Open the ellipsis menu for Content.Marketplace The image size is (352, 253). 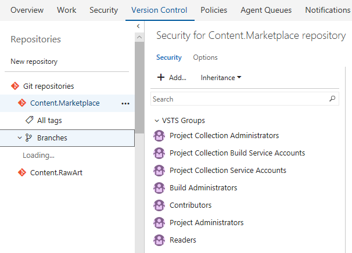pyautogui.click(x=125, y=103)
